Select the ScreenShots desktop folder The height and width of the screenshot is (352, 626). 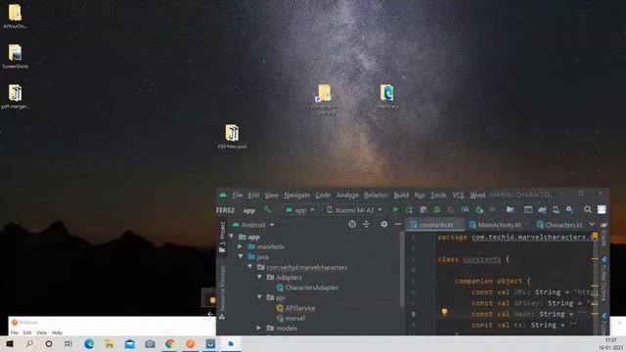tap(16, 57)
